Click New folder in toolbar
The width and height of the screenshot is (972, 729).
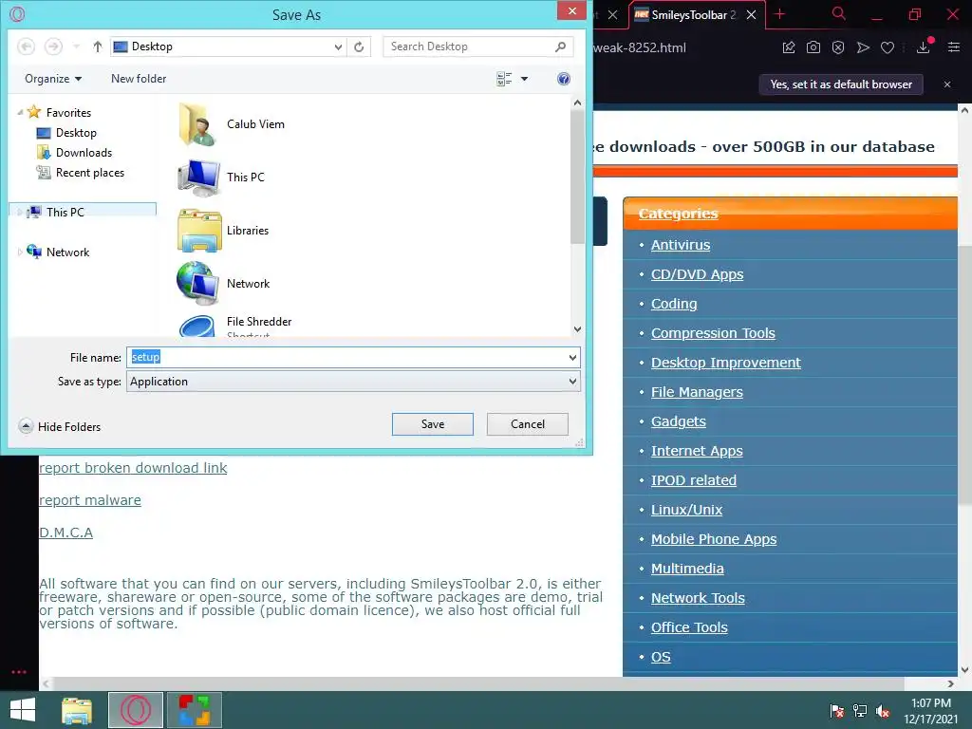139,79
